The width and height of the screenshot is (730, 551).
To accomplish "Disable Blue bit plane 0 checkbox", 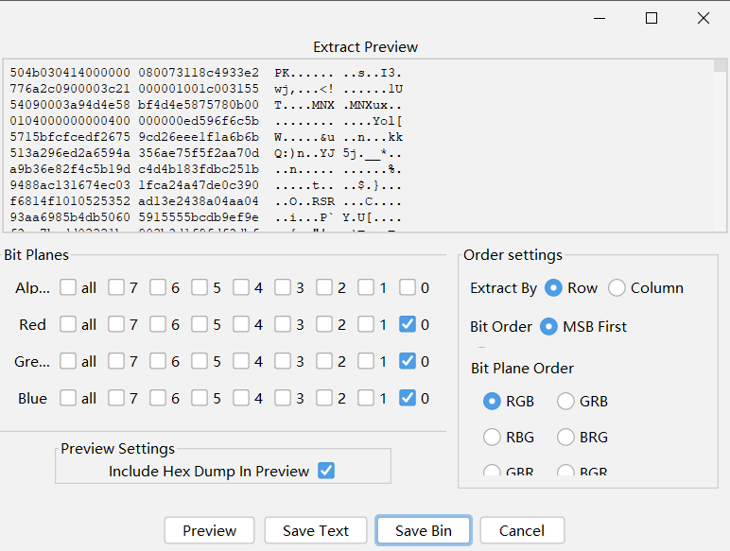I will click(408, 398).
